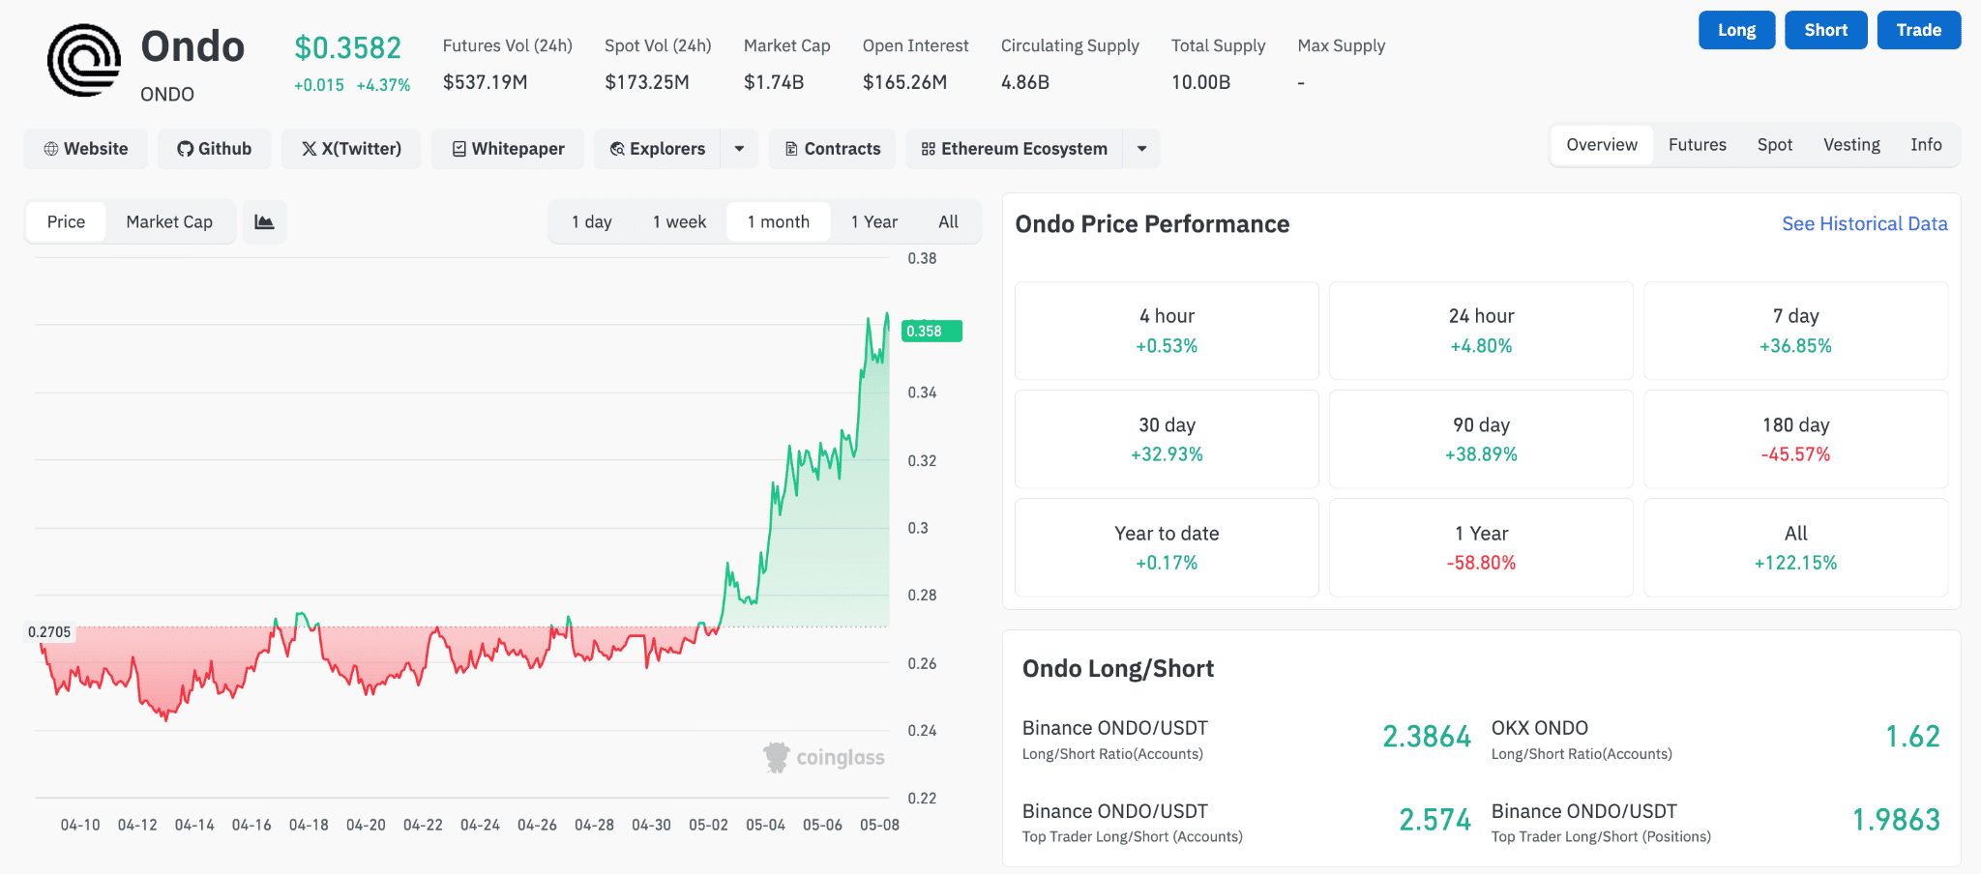
Task: Switch to the Spot tab
Action: (1775, 145)
